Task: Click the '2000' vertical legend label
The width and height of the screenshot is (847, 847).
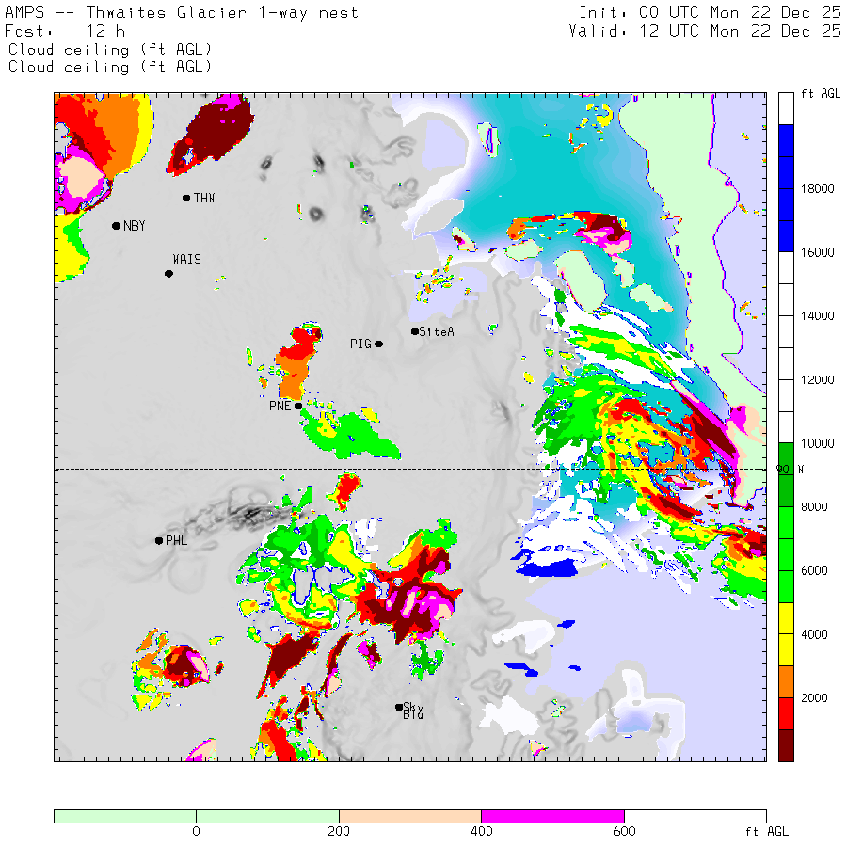Action: [815, 698]
